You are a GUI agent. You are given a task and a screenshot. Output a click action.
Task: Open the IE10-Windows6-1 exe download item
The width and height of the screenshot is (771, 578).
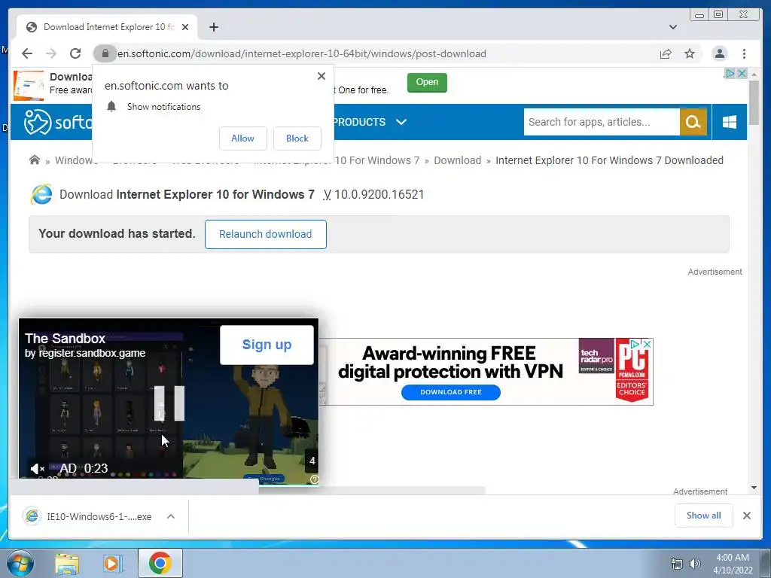pyautogui.click(x=87, y=516)
